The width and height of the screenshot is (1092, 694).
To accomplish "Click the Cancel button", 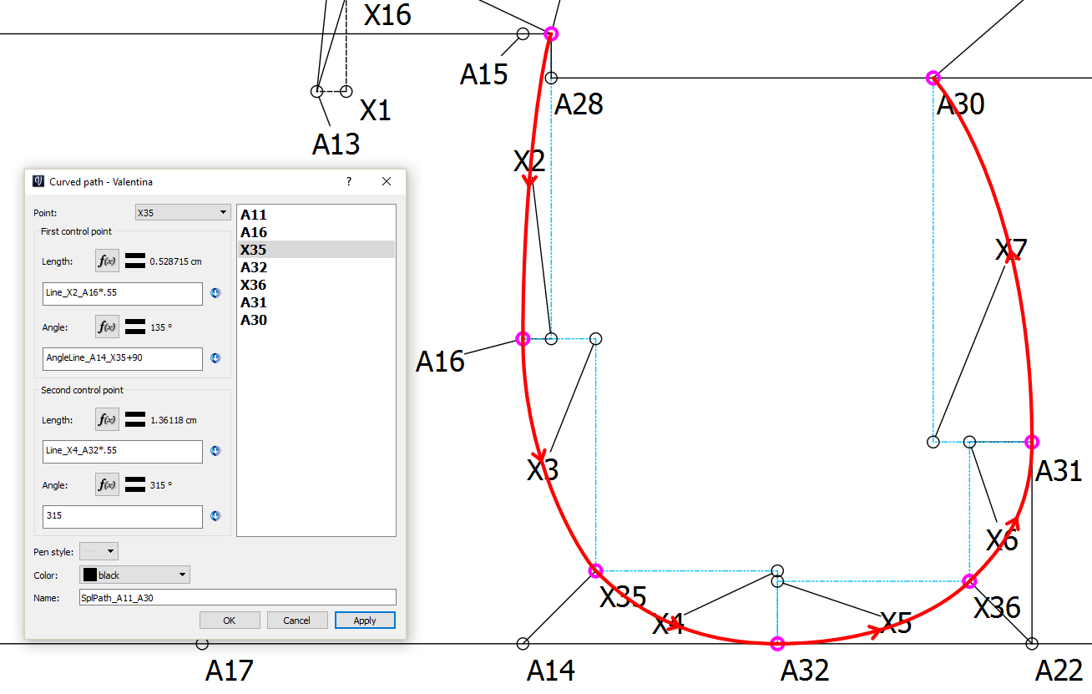I will [x=297, y=621].
